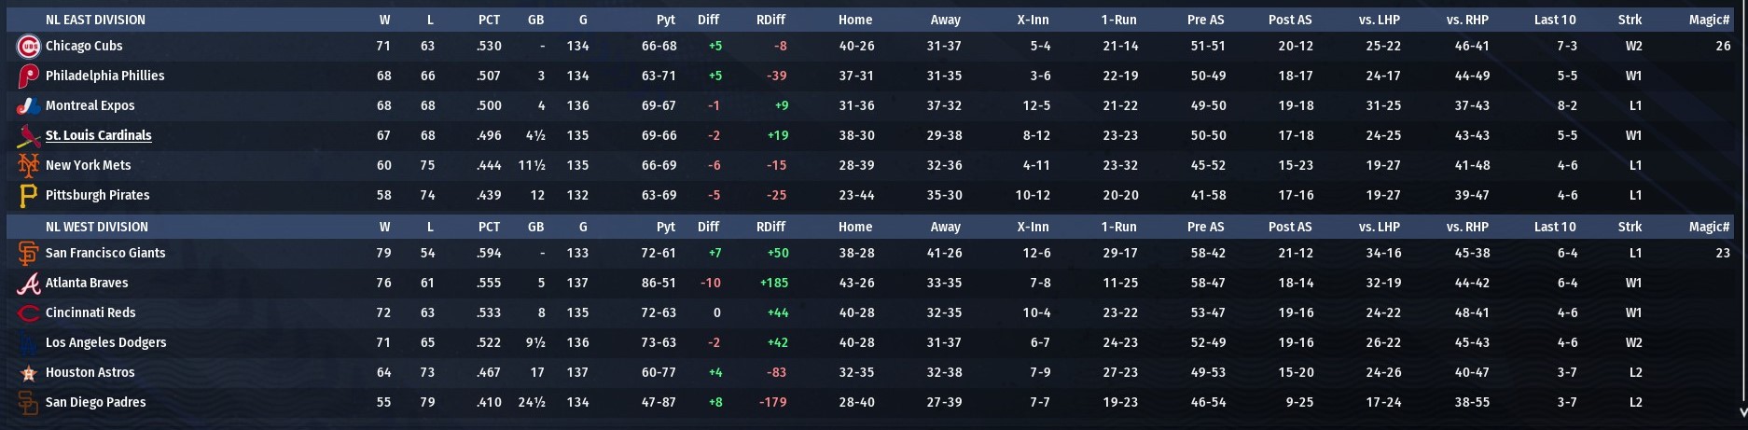The image size is (1748, 430).
Task: Sort NL East by Magic# column
Action: coord(1709,20)
